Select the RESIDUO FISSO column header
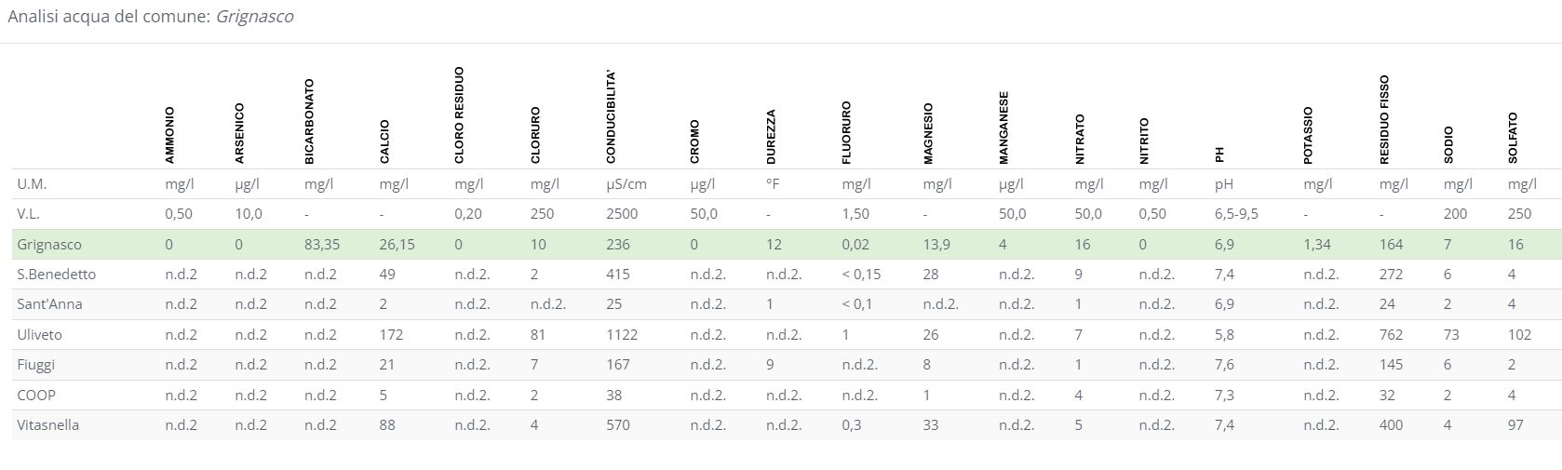 click(1384, 119)
